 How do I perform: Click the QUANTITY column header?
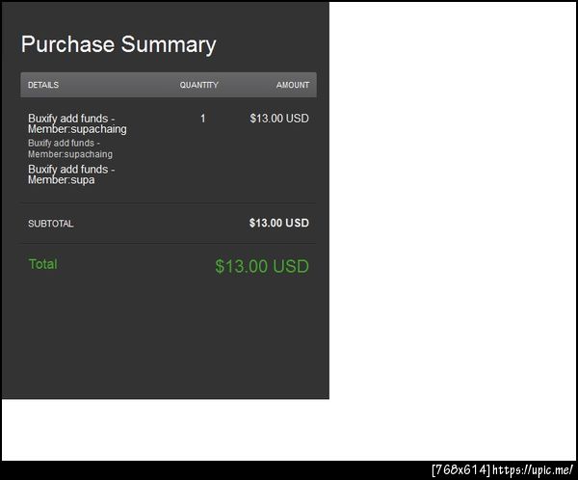coord(198,85)
